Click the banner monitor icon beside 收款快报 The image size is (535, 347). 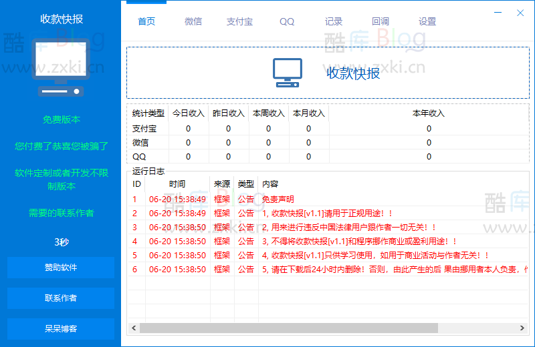[288, 73]
